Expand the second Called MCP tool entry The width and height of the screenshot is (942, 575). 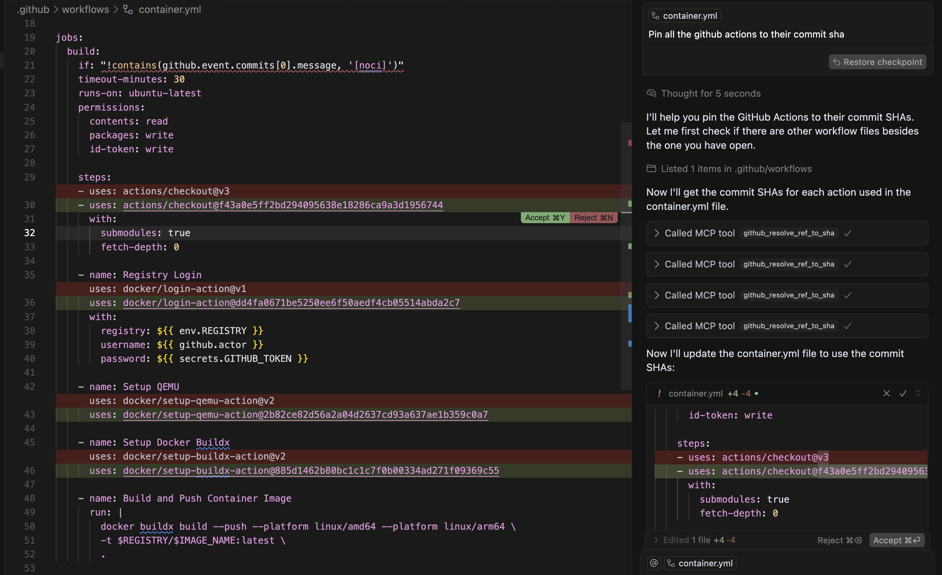click(x=656, y=264)
